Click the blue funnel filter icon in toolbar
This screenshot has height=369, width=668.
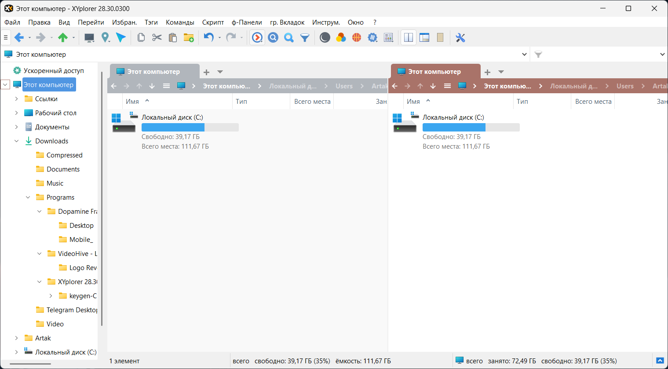click(x=305, y=38)
